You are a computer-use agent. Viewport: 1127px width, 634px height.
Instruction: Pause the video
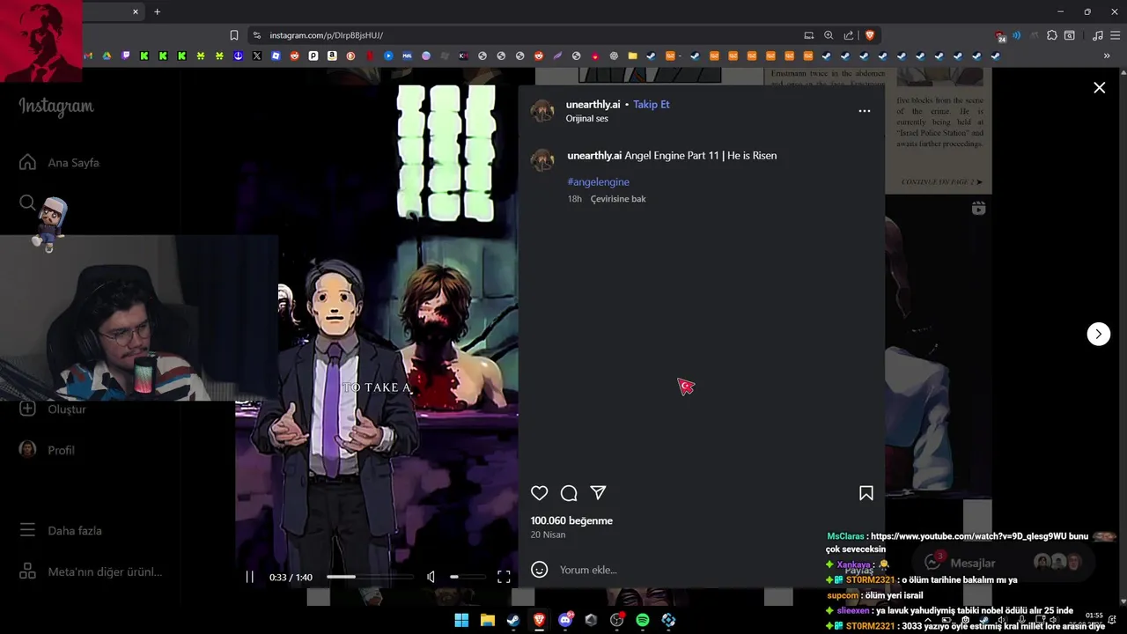click(249, 577)
